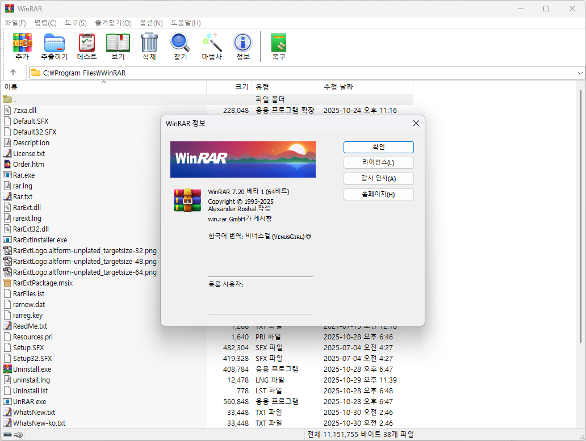The height and width of the screenshot is (441, 586).
Task: Click the file icon of 7zxa.dll
Action: [x=7, y=110]
